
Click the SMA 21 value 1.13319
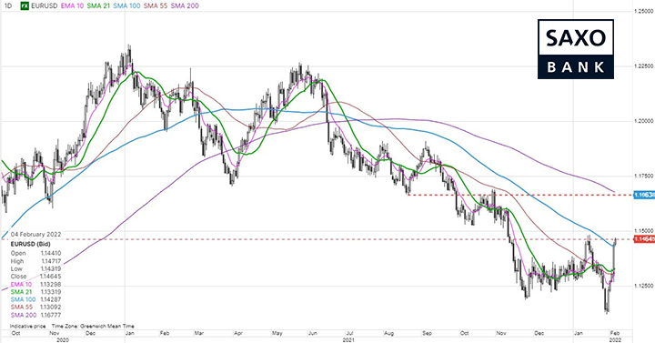coord(51,292)
